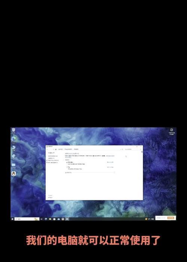Click the Control Panel Home link in the sidebar
The image size is (187, 262).
(x=51, y=153)
